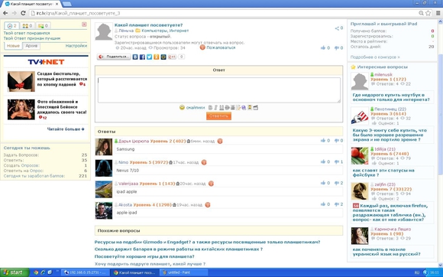
Task: Bookmark this page with the star icon
Action: 428,13
